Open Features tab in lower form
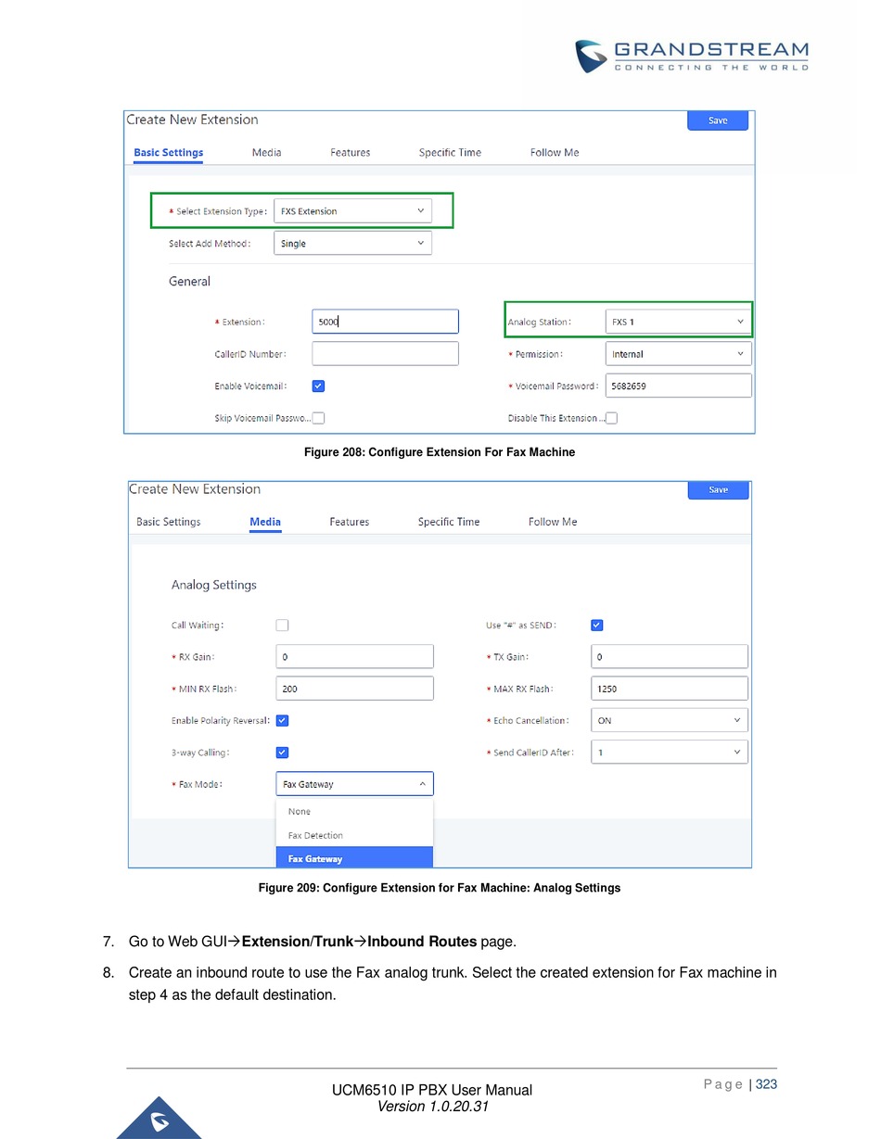The image size is (881, 1139). tap(349, 522)
